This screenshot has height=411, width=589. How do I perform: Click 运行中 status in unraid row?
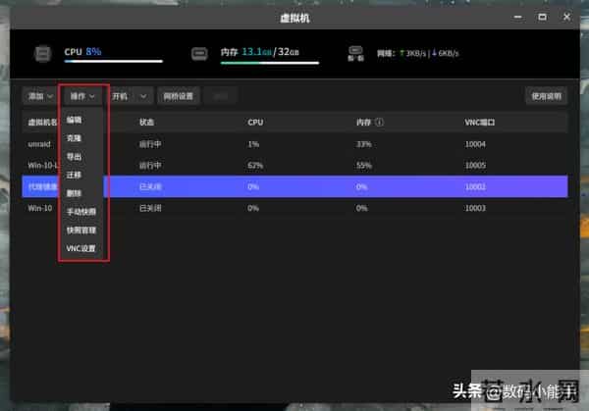click(x=150, y=144)
